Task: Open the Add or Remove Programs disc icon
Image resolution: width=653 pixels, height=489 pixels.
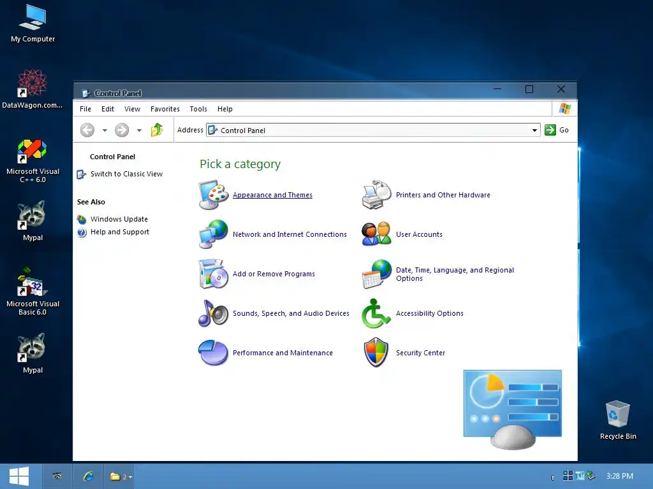Action: click(214, 274)
